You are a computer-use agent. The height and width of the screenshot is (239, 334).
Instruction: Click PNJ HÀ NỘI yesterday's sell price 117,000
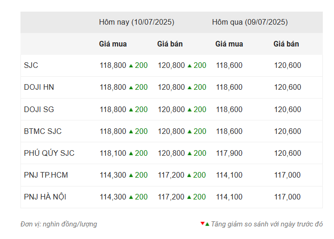tap(287, 197)
